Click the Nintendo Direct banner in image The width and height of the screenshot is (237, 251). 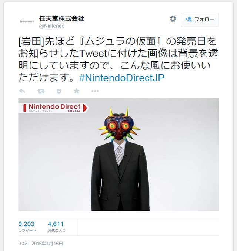click(x=53, y=108)
